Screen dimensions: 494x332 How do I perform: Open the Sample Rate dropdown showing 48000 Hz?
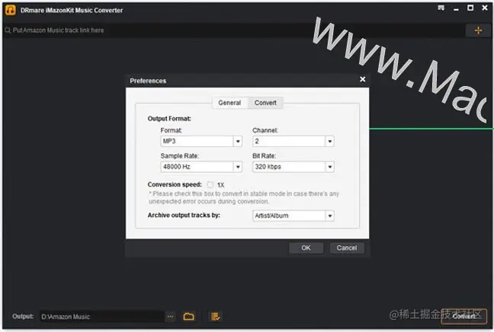(201, 167)
